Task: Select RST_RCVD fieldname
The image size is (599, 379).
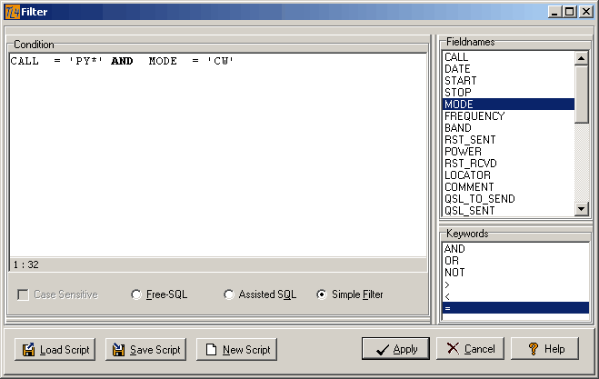Action: click(x=508, y=164)
